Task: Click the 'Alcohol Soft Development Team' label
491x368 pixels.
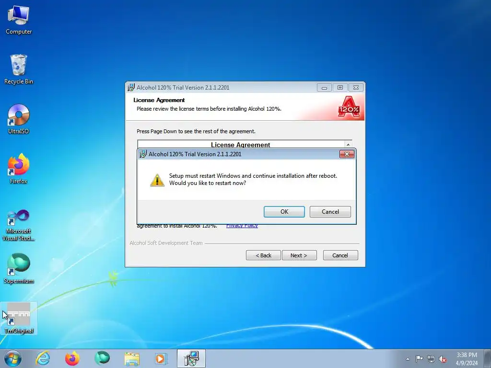Action: point(166,243)
